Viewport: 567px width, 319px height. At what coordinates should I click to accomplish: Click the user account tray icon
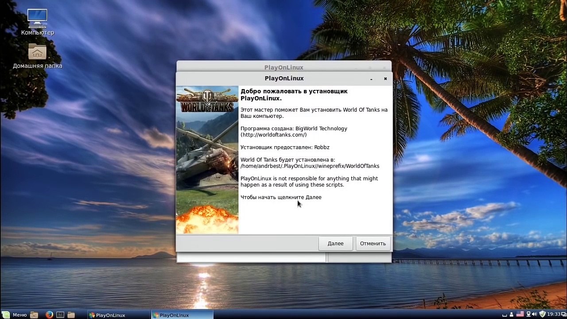511,315
